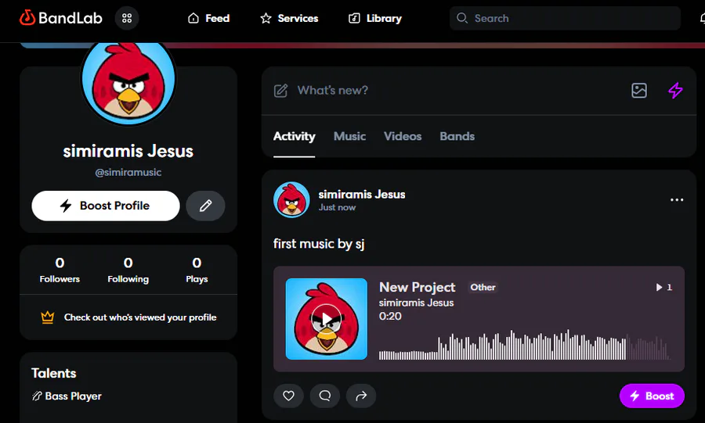Open the Following count
Image resolution: width=705 pixels, height=423 pixels.
coord(128,269)
